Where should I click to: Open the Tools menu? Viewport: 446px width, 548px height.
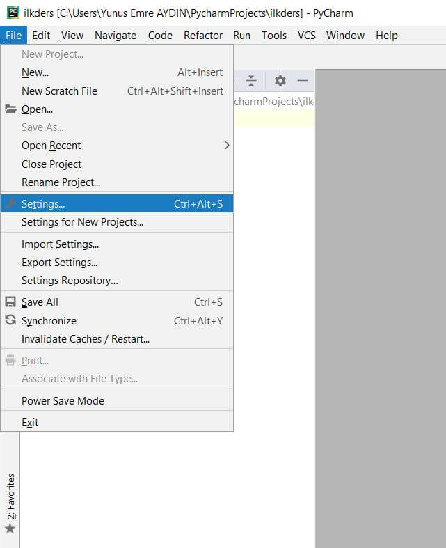click(274, 36)
